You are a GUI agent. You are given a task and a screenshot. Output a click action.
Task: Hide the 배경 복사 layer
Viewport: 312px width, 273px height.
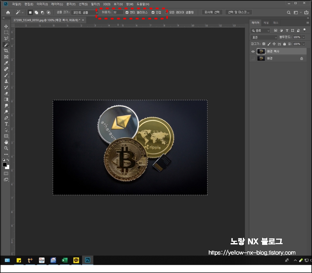tap(253, 51)
